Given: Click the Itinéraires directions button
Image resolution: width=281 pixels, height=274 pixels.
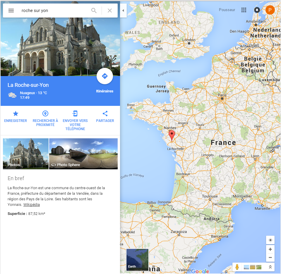Looking at the screenshot, I should pos(105,76).
